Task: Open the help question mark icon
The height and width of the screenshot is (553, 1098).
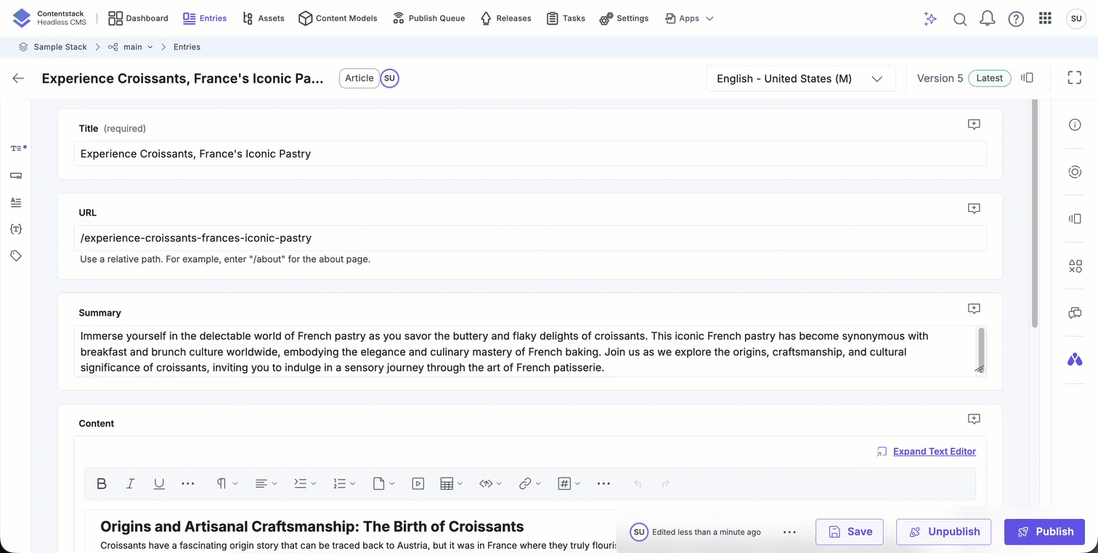Action: [x=1016, y=19]
